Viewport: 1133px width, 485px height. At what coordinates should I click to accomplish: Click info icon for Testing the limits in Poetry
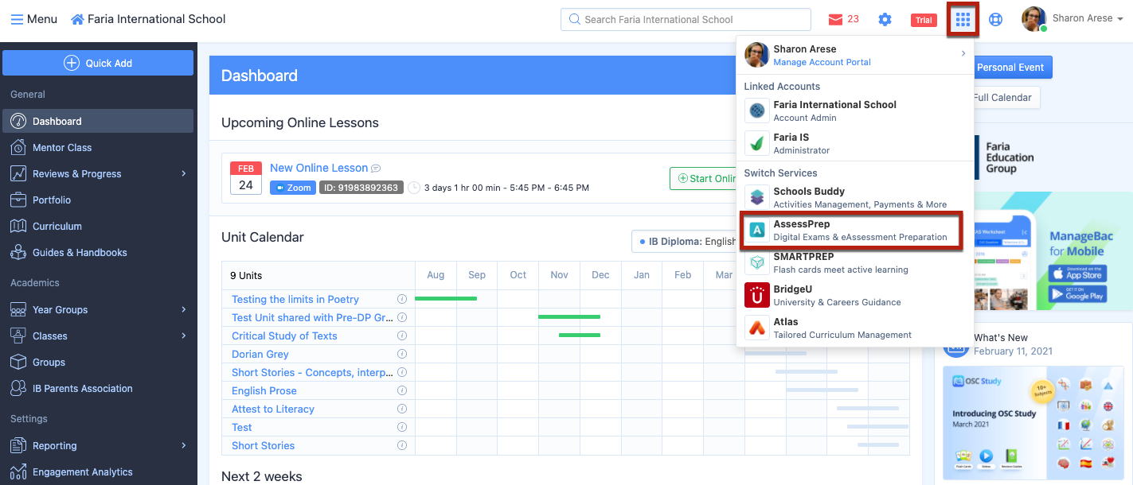(402, 299)
